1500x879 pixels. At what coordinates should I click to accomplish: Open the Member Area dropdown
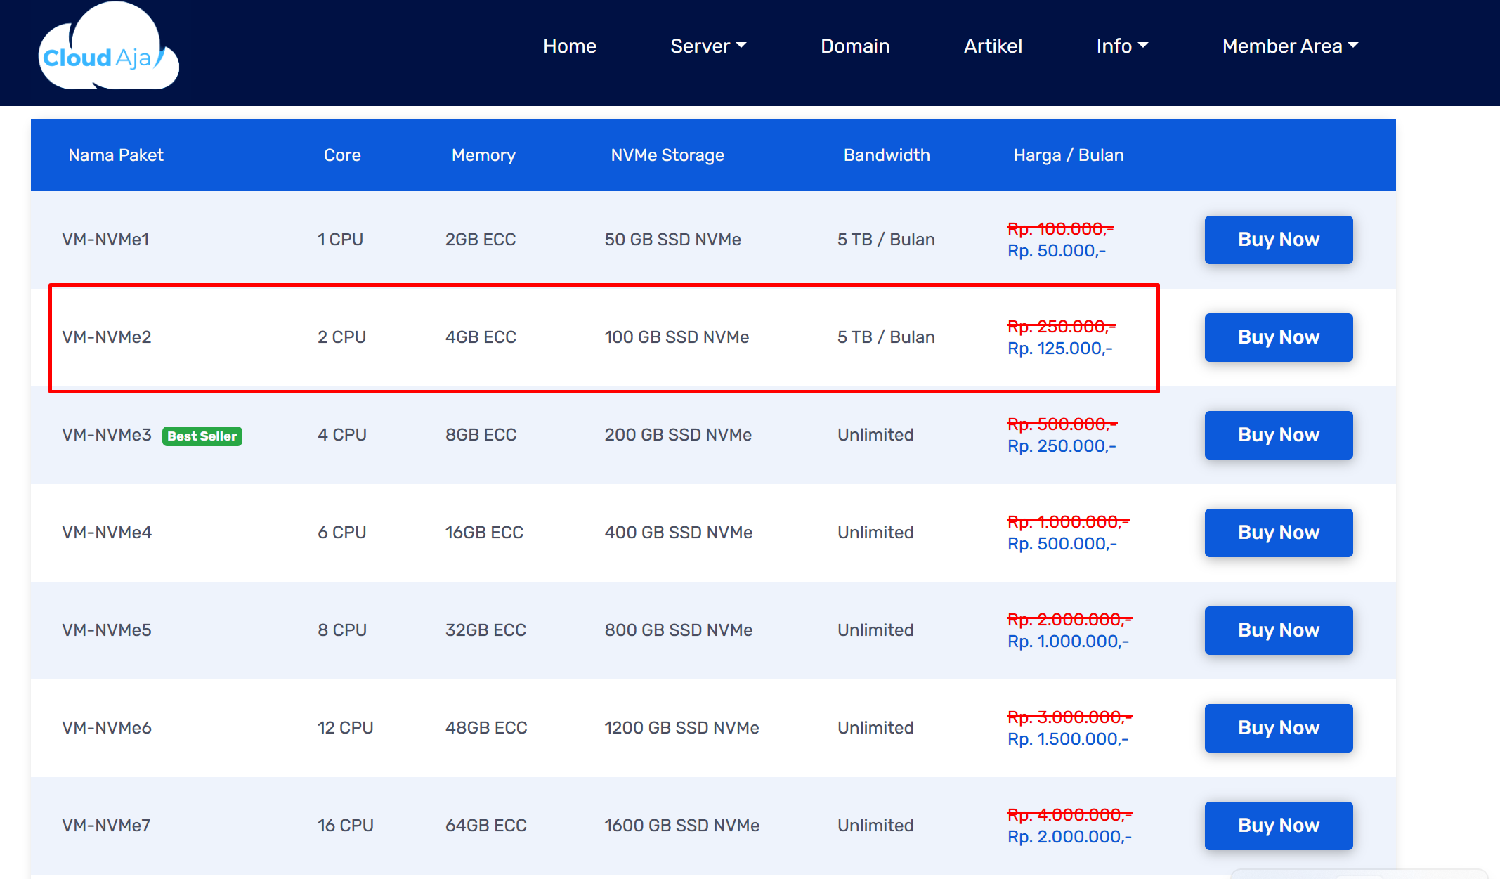pyautogui.click(x=1289, y=46)
